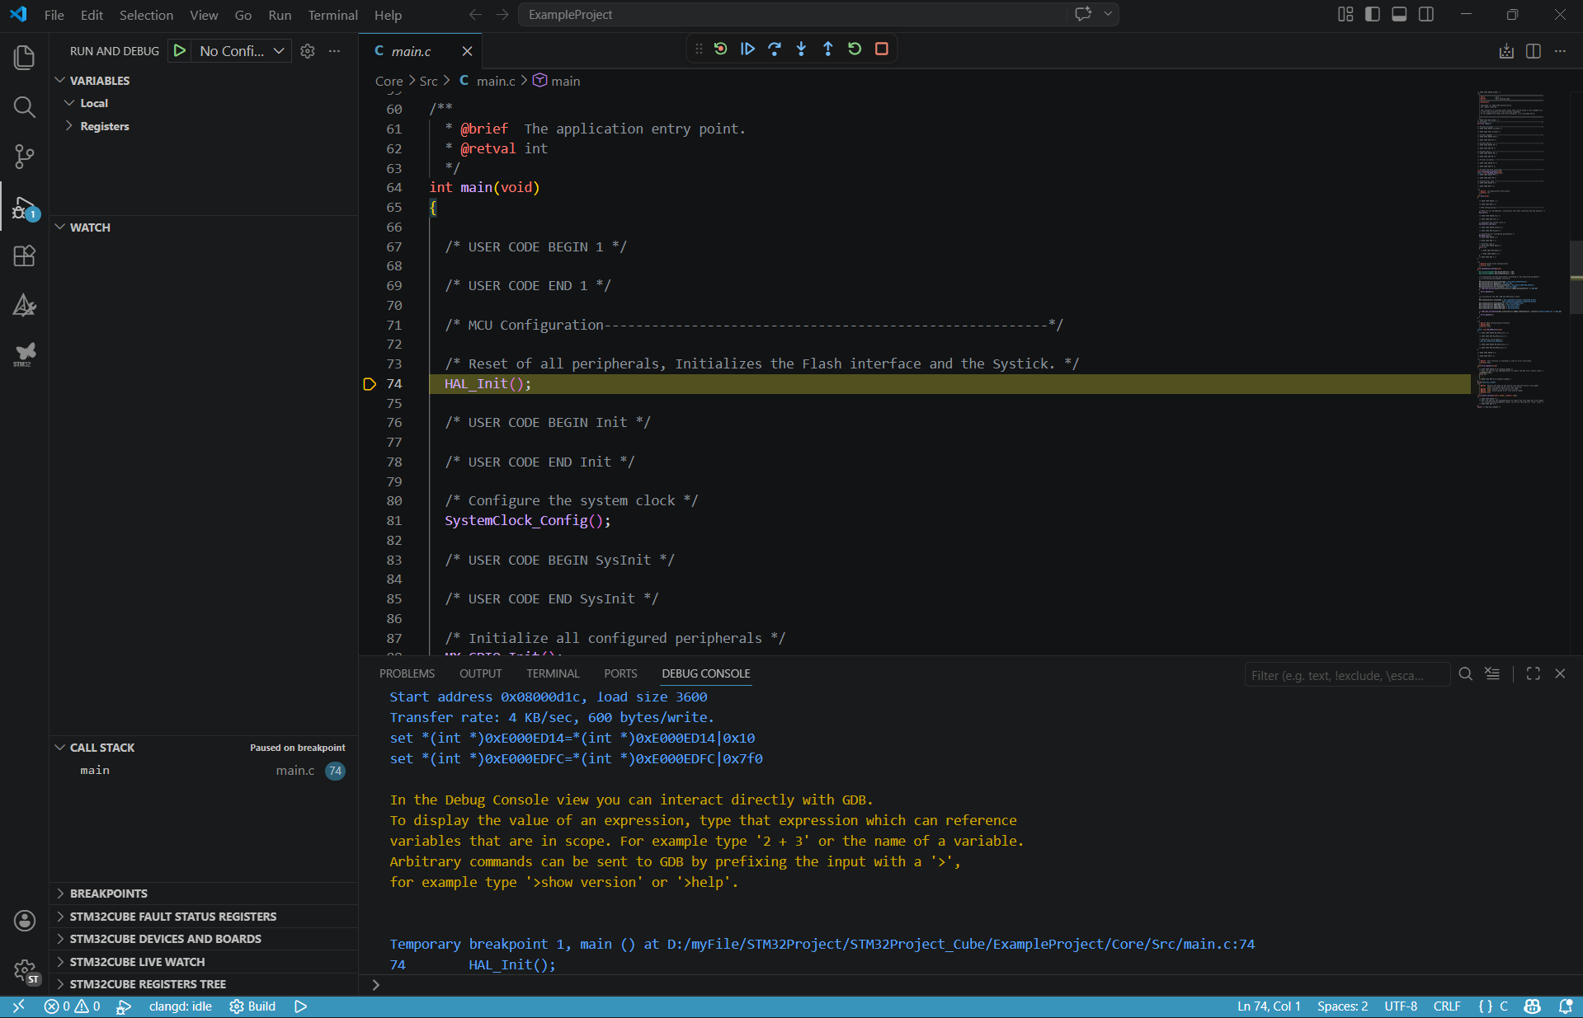The width and height of the screenshot is (1583, 1018).
Task: Step Out in debug toolbar
Action: 827,49
